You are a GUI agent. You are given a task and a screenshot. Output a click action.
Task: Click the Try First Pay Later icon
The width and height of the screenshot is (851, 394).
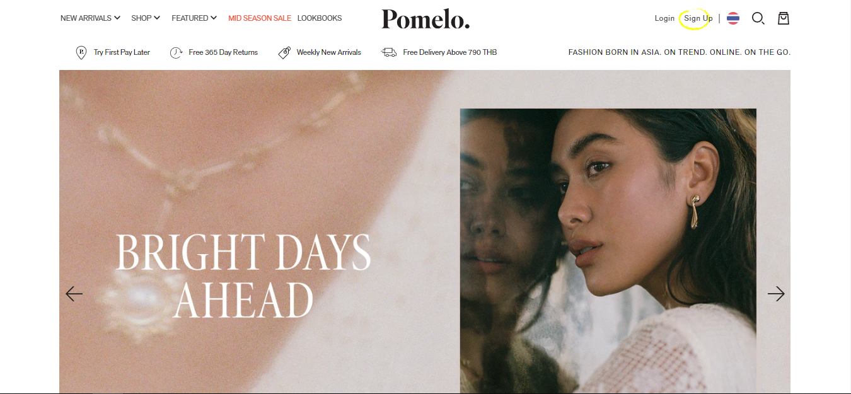[x=81, y=52]
